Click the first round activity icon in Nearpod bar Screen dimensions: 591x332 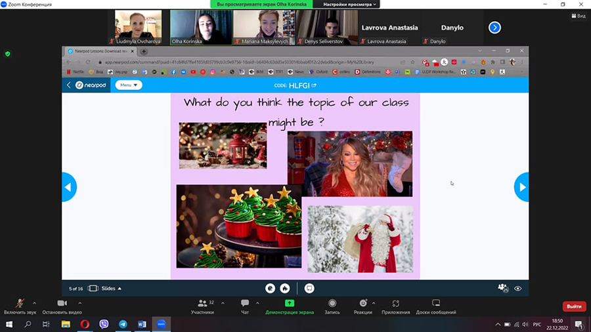[271, 288]
